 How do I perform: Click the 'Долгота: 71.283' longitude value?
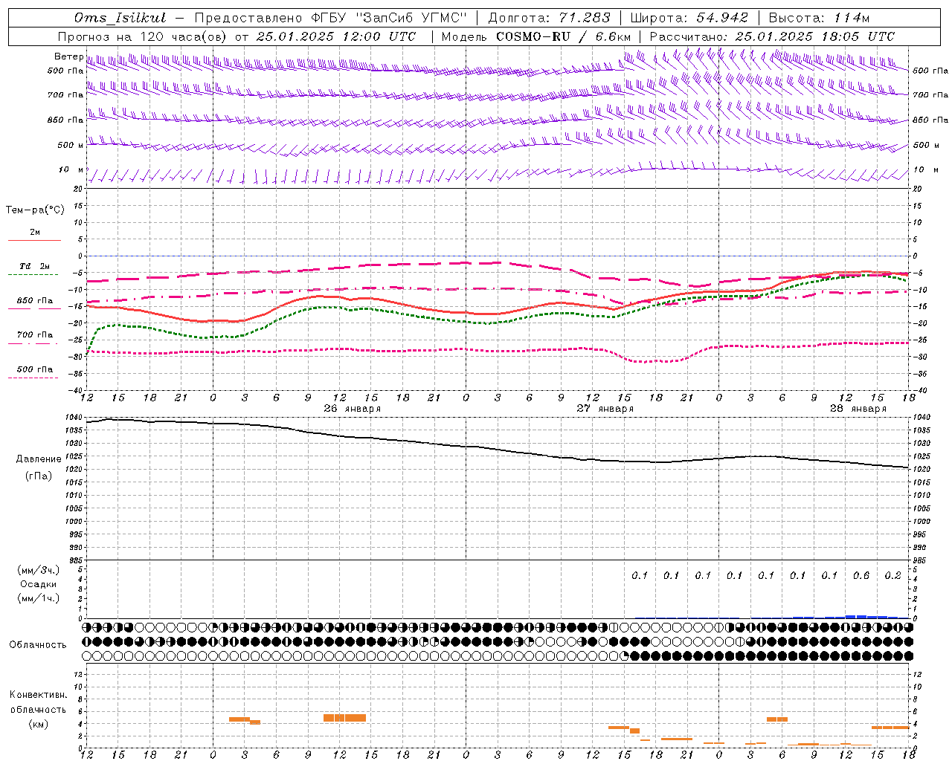click(x=549, y=18)
